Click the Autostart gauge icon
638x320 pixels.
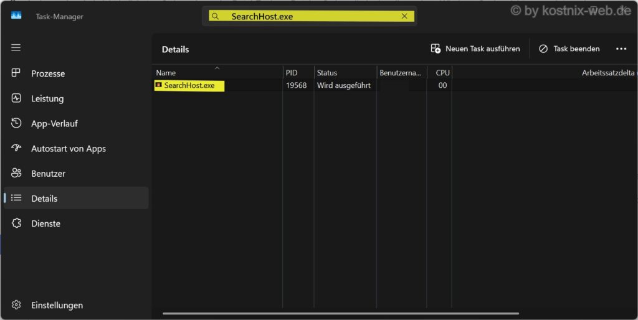16,148
